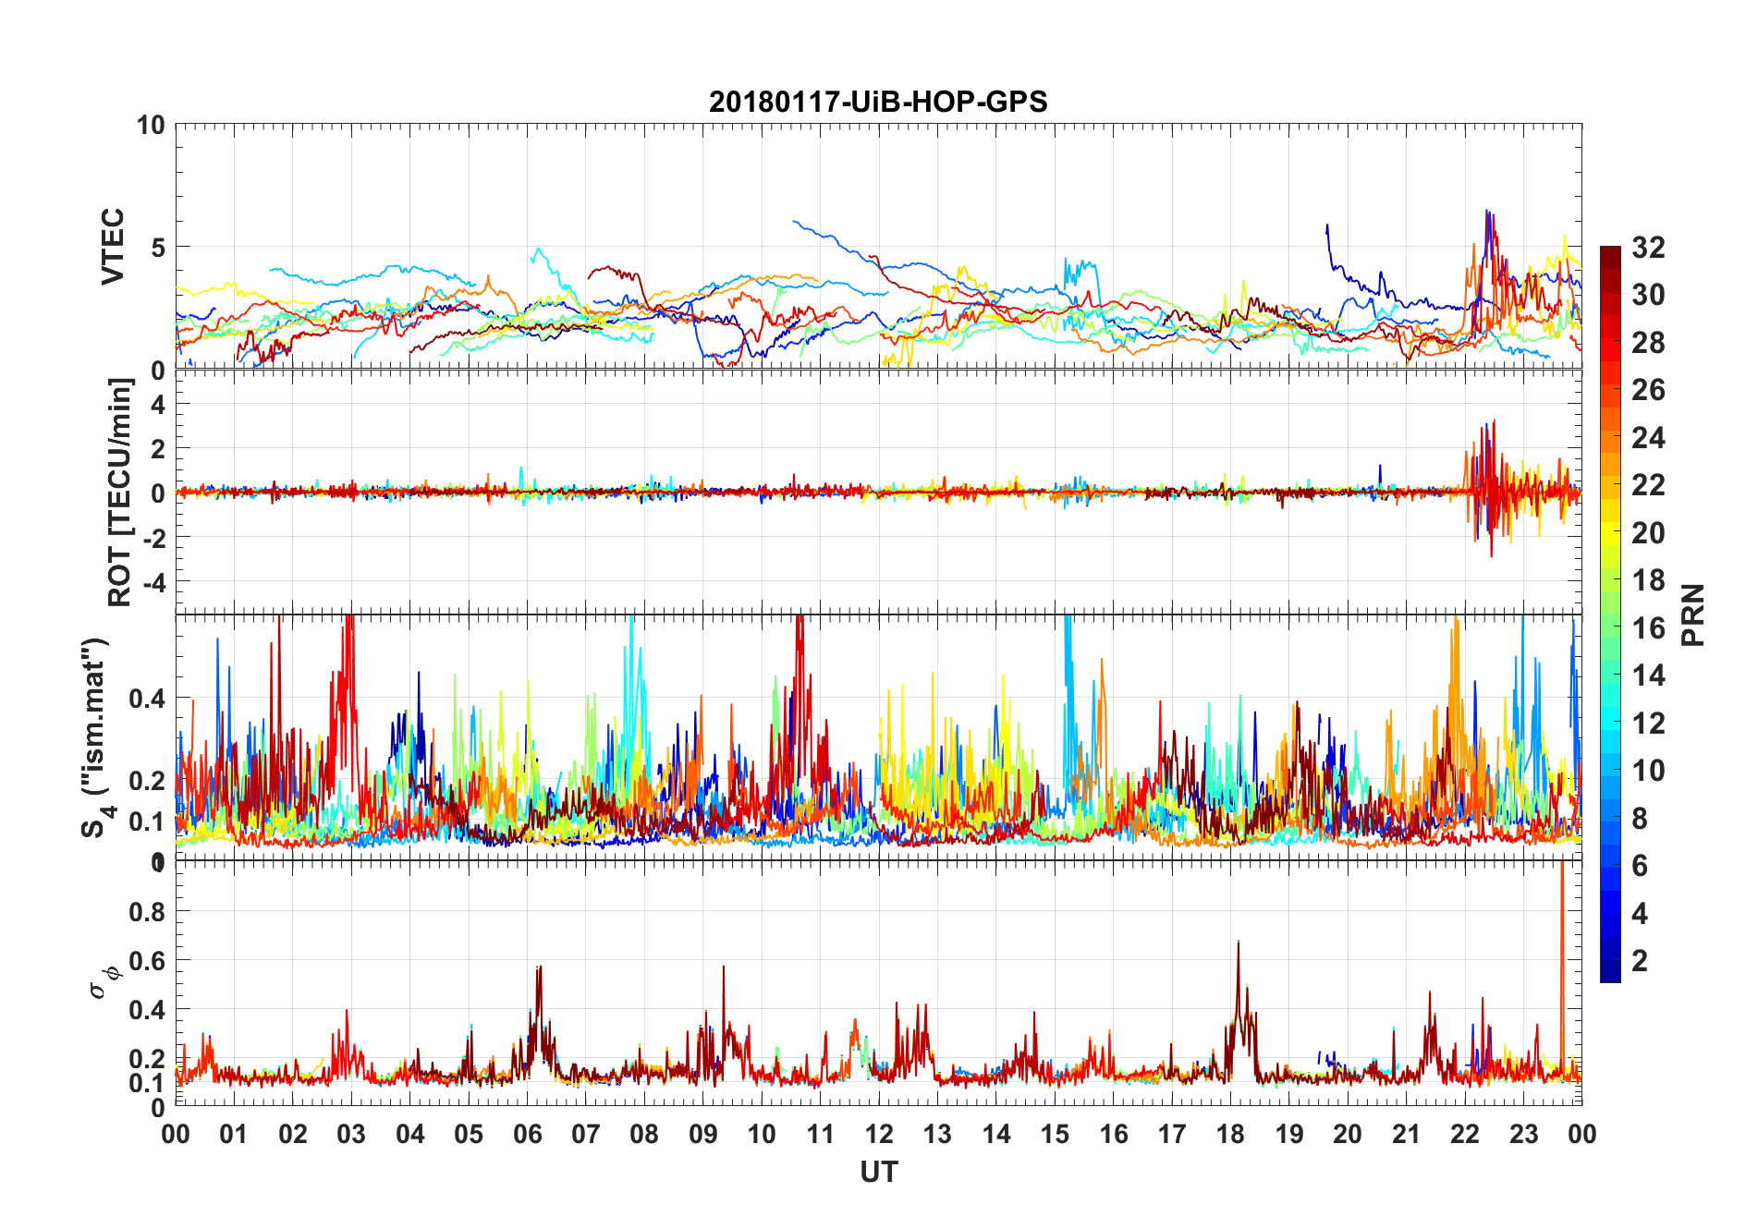Select the S4 ("ism.mat") axis label
Viewport: 1758px width, 1229px height.
click(97, 738)
